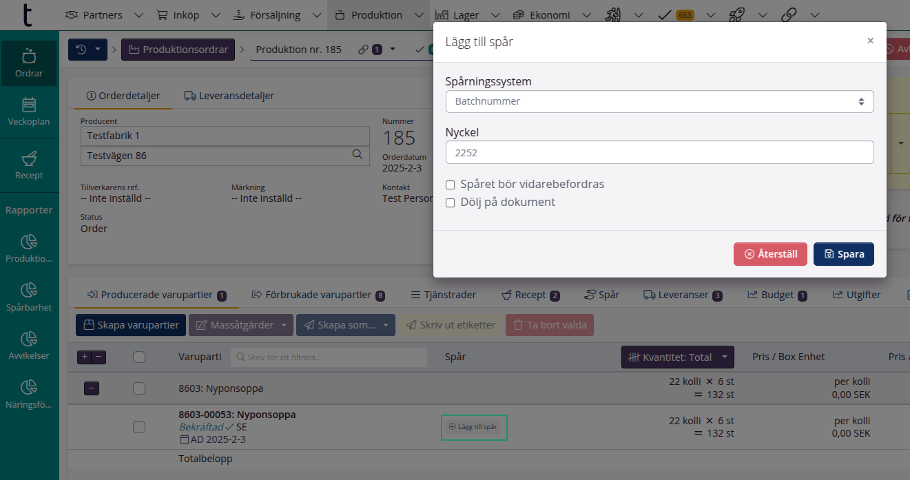Enable Spåret bör vidarebefordras checkbox
The width and height of the screenshot is (910, 480).
(451, 185)
